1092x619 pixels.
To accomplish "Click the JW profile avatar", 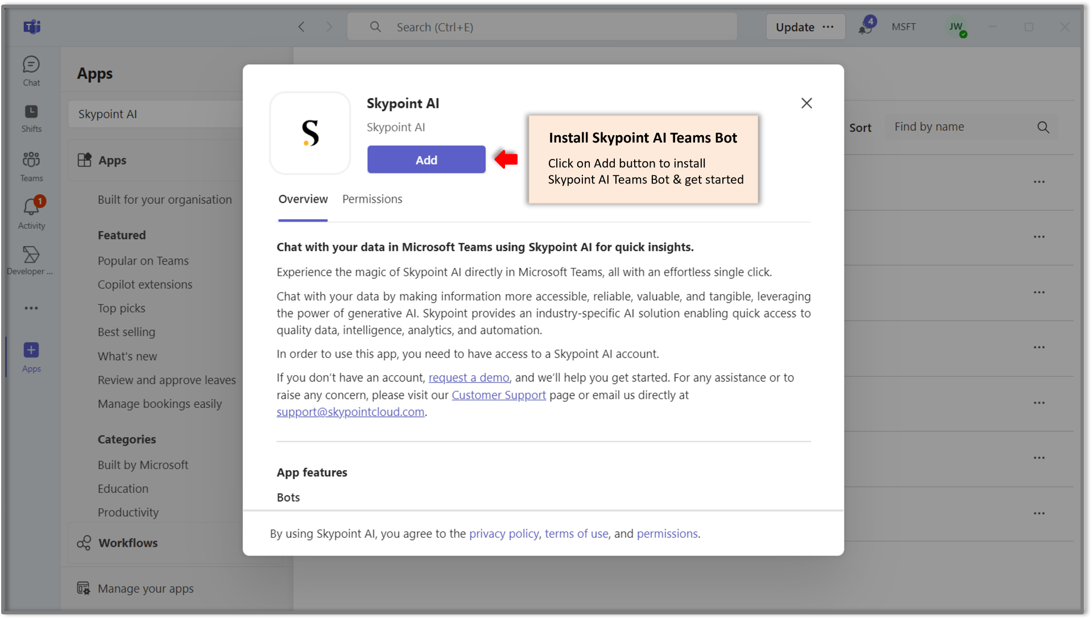I will pyautogui.click(x=956, y=27).
